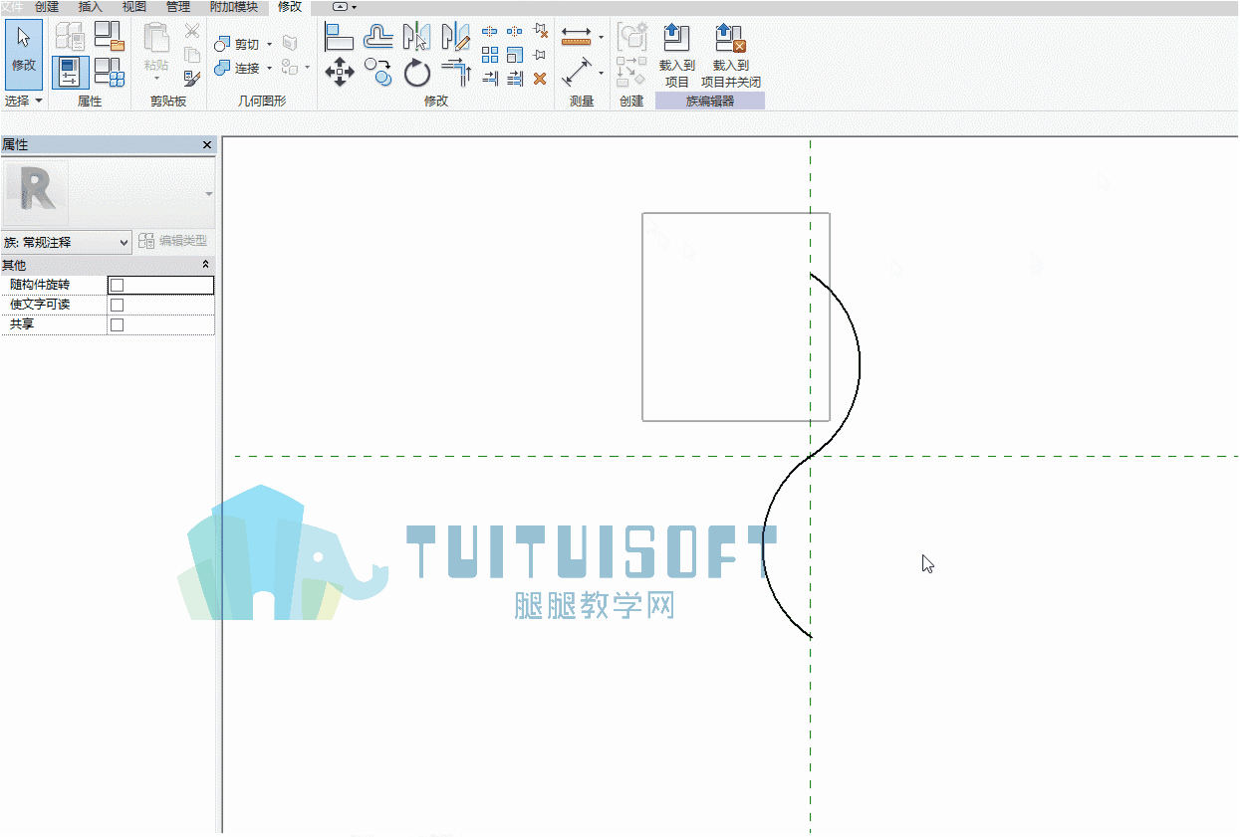Close the 属性 panel
The height and width of the screenshot is (837, 1240).
click(x=207, y=145)
